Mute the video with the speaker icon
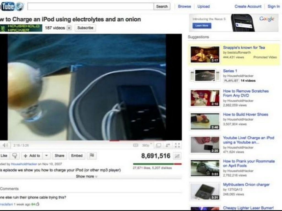Viewport: 282px width, 211px height. (5, 145)
